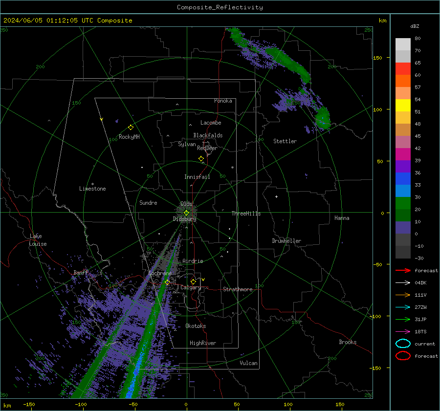Viewport: 440px width, 411px height.
Task: Click the green 31JP arrow legend icon
Action: (403, 319)
